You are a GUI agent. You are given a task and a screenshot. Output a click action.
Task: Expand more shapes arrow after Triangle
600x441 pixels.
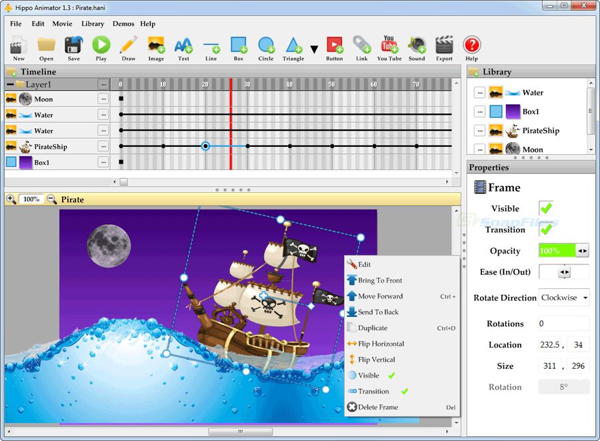314,49
